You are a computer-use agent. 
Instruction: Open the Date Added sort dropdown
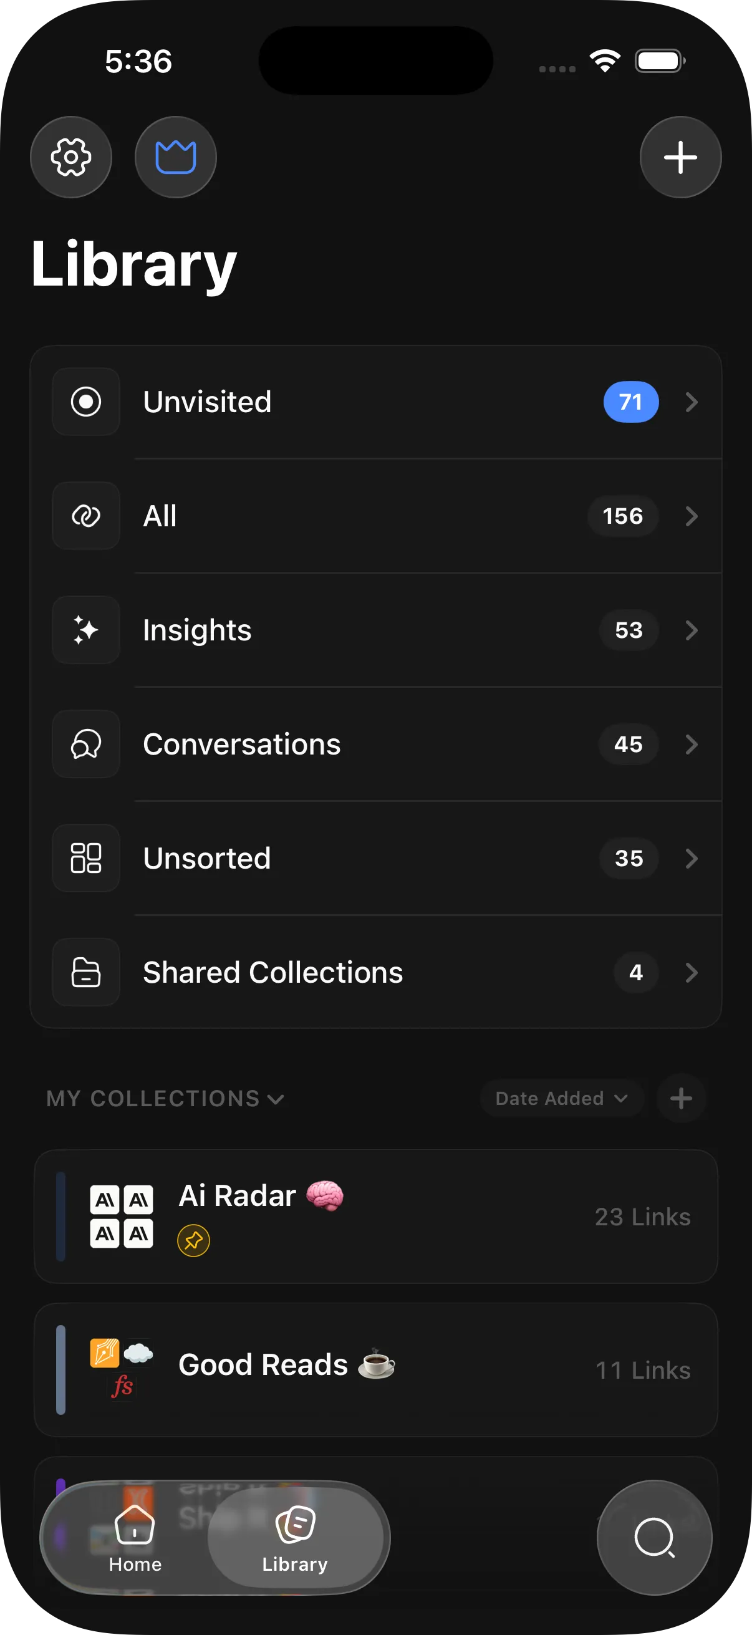(x=562, y=1098)
